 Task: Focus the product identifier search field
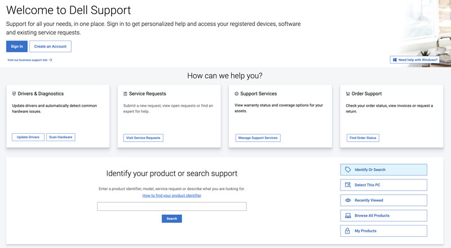[x=172, y=206]
